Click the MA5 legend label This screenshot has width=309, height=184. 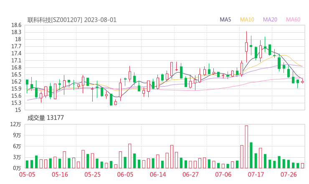[x=225, y=20]
